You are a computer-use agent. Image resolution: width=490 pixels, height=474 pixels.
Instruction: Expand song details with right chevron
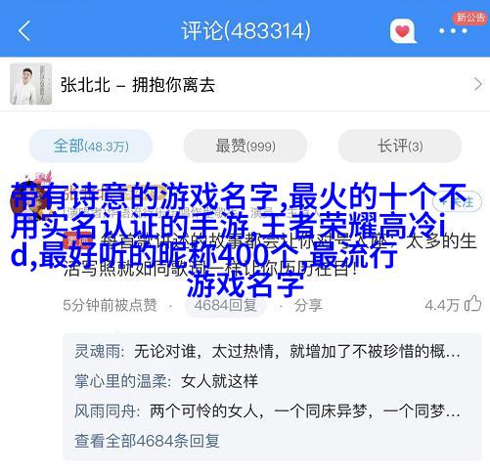tap(477, 84)
